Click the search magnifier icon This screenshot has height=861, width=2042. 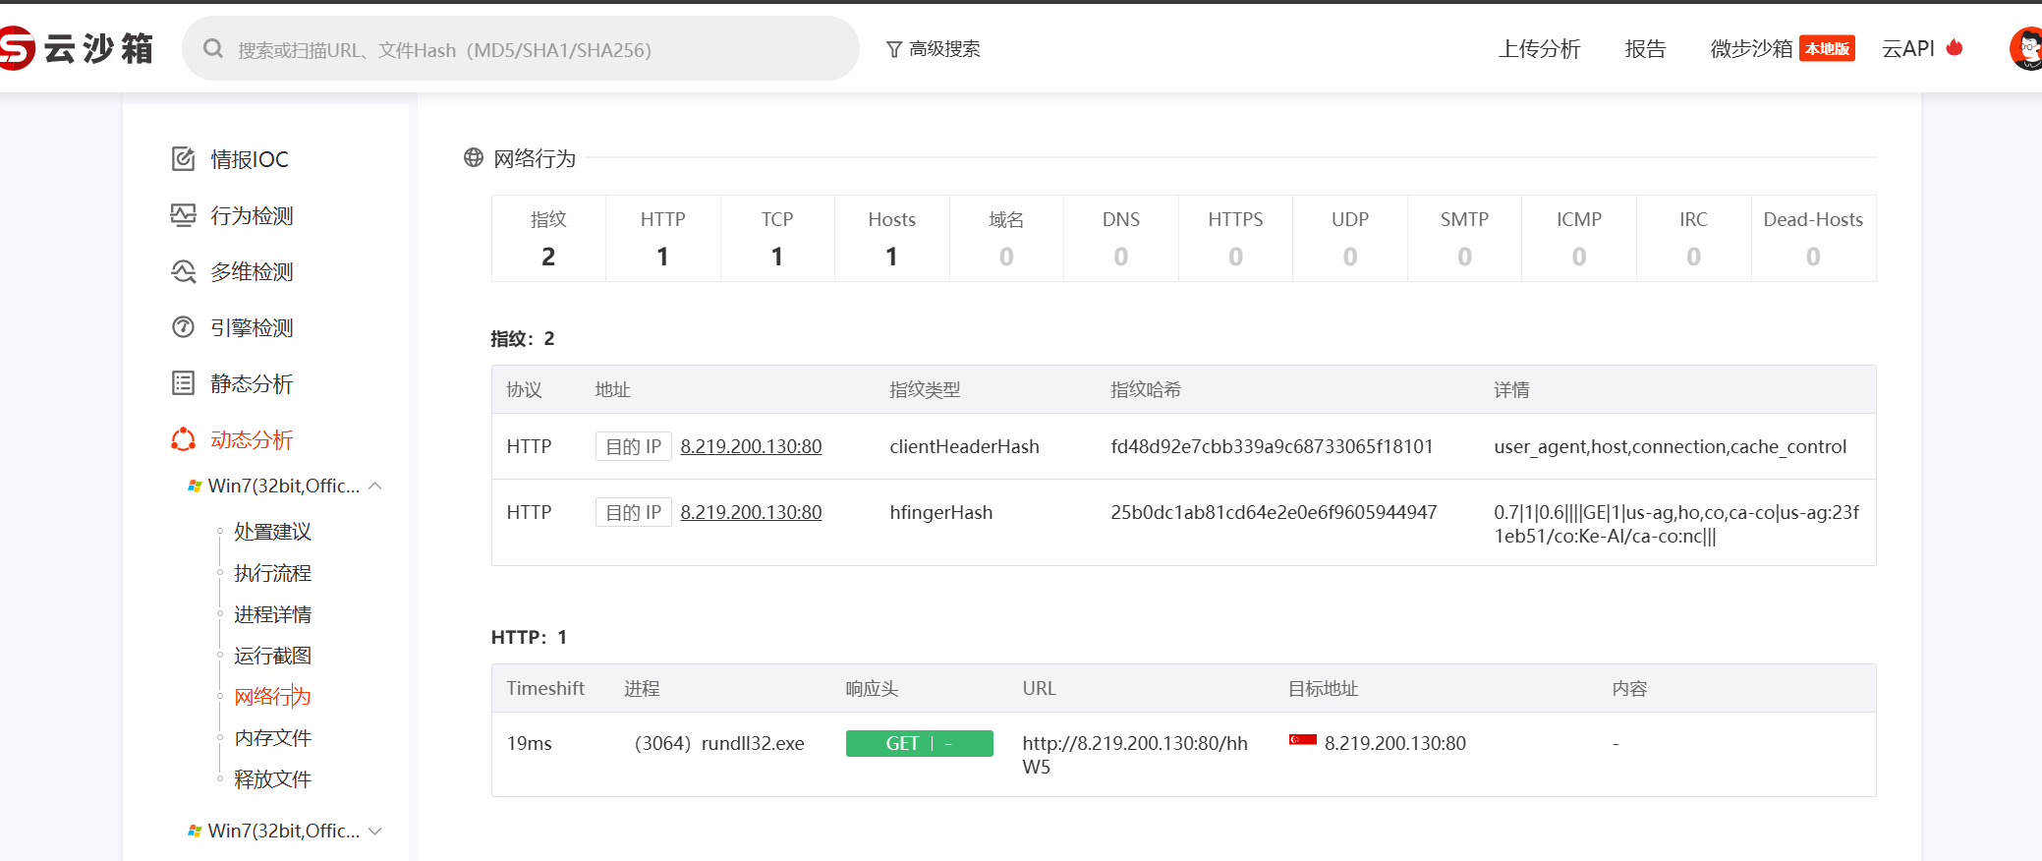point(212,48)
